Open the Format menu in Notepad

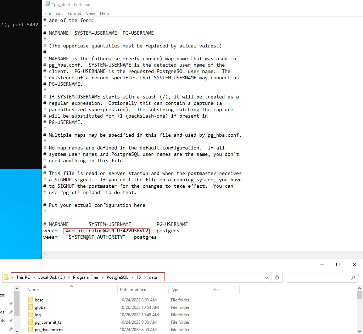74,13
